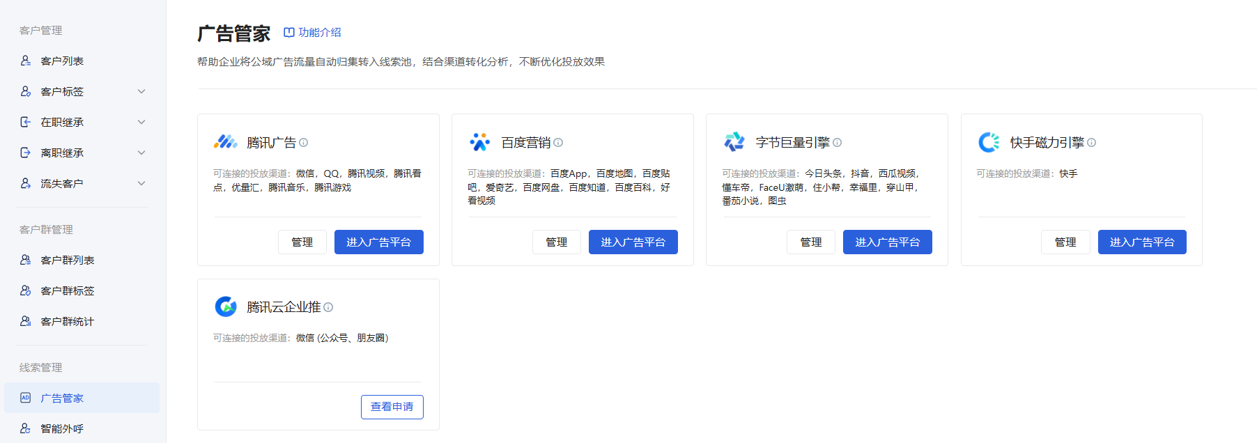Click the 腾讯云企业推 card title
The width and height of the screenshot is (1257, 443).
click(x=284, y=307)
